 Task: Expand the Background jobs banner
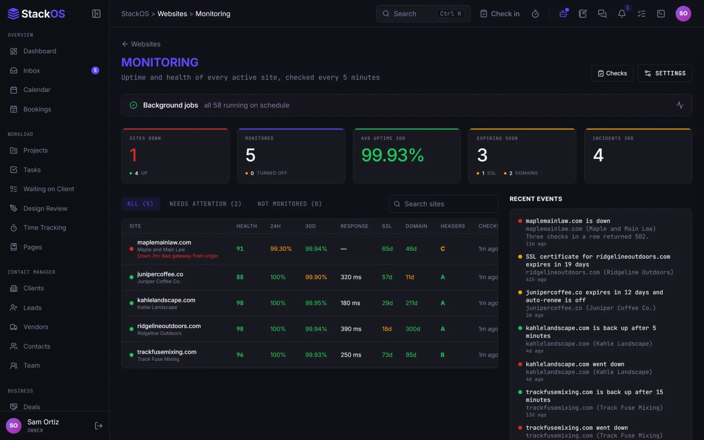point(407,105)
